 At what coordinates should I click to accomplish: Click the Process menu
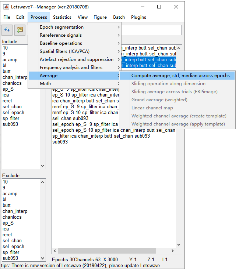click(39, 17)
